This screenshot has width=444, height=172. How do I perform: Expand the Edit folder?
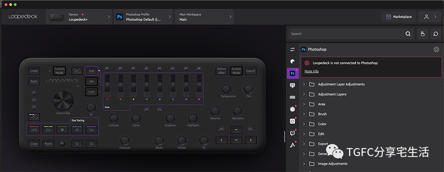(x=304, y=134)
